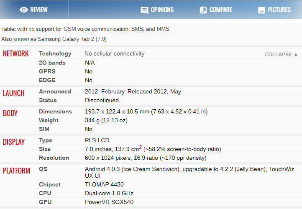Click the Dimensions spec label
This screenshot has width=302, height=209.
click(56, 111)
